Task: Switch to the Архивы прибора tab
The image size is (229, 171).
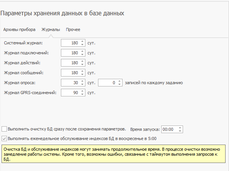Action: (19, 29)
